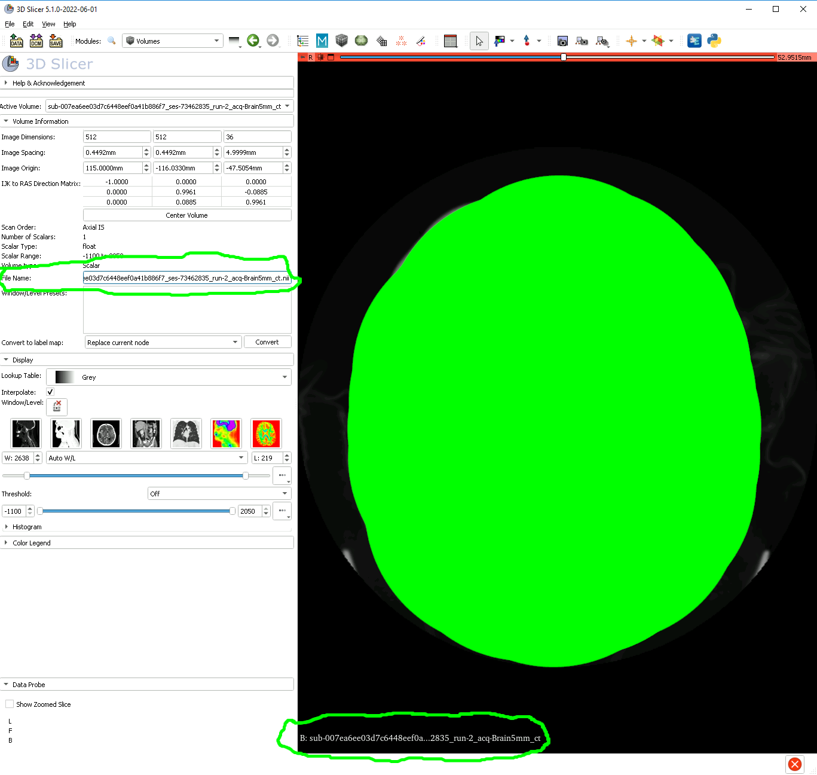The image size is (817, 775).
Task: Open the Extensions Manager
Action: click(694, 41)
